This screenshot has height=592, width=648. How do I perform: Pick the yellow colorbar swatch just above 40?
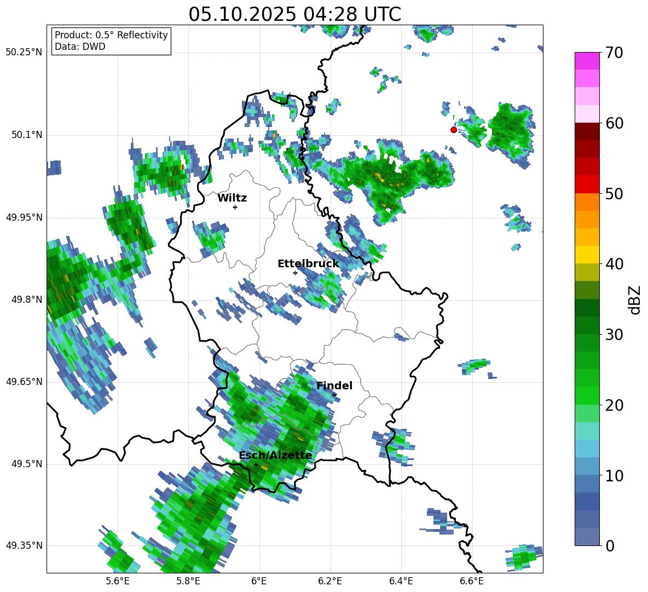587,255
